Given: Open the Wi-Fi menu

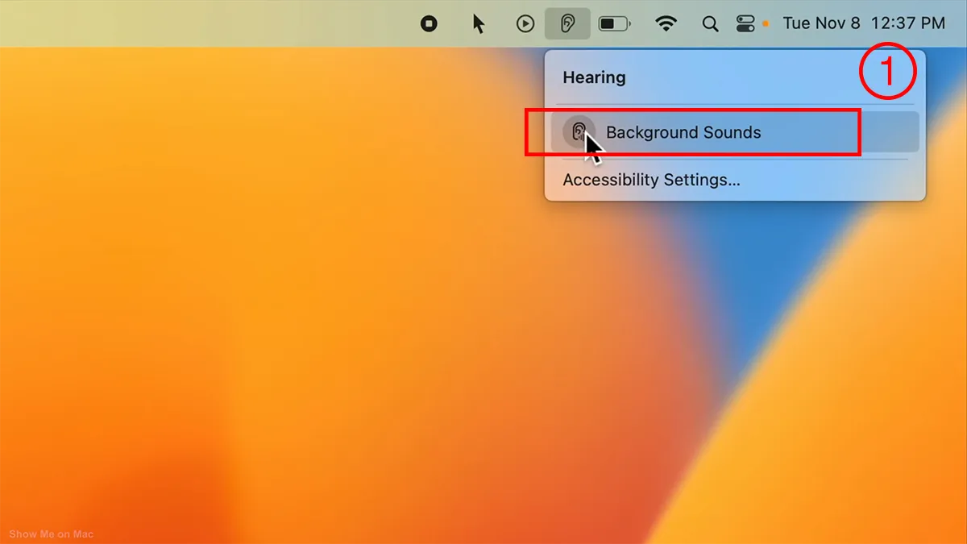Looking at the screenshot, I should pos(666,24).
